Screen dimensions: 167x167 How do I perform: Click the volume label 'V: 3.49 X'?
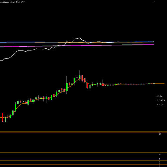point(161,100)
